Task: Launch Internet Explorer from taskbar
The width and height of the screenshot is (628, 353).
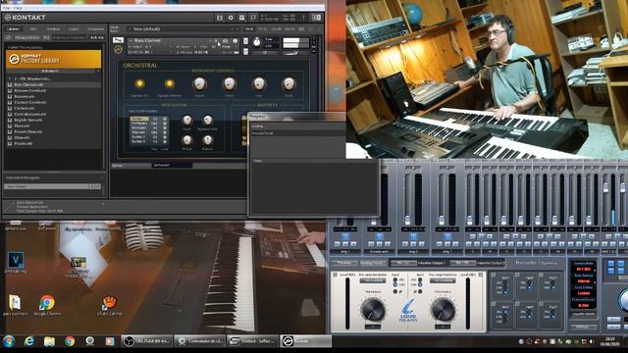Action: 29,341
